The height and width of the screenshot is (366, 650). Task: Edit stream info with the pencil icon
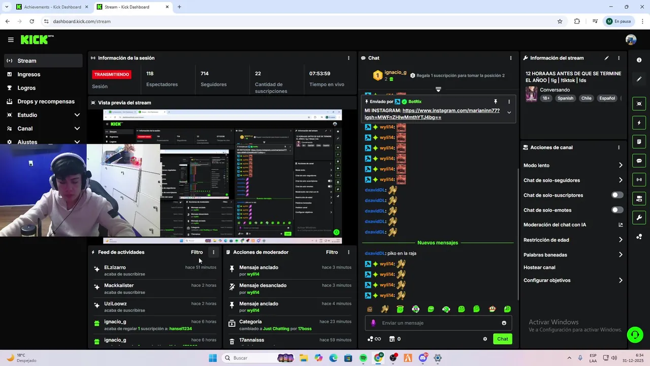[606, 58]
